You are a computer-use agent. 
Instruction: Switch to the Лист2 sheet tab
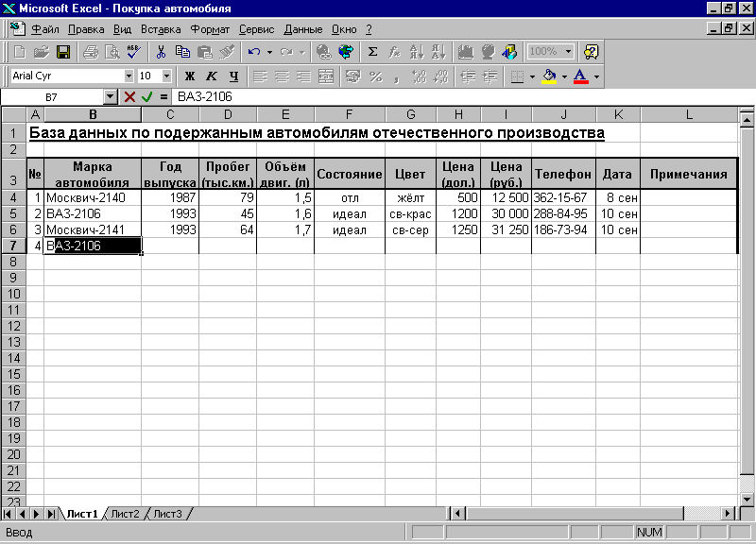pyautogui.click(x=125, y=514)
